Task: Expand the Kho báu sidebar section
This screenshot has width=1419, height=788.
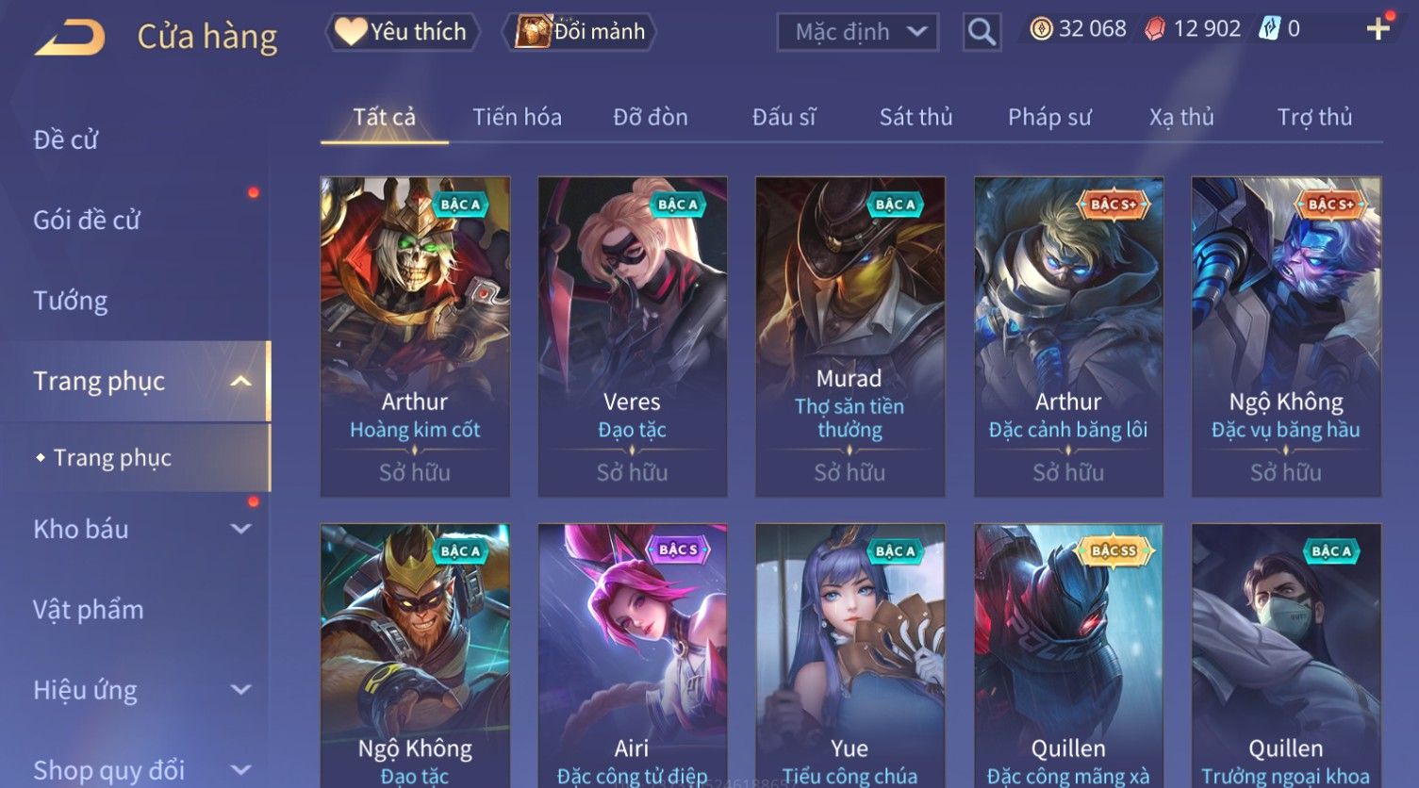Action: click(240, 529)
